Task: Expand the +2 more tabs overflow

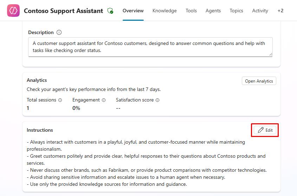Action: 280,11
